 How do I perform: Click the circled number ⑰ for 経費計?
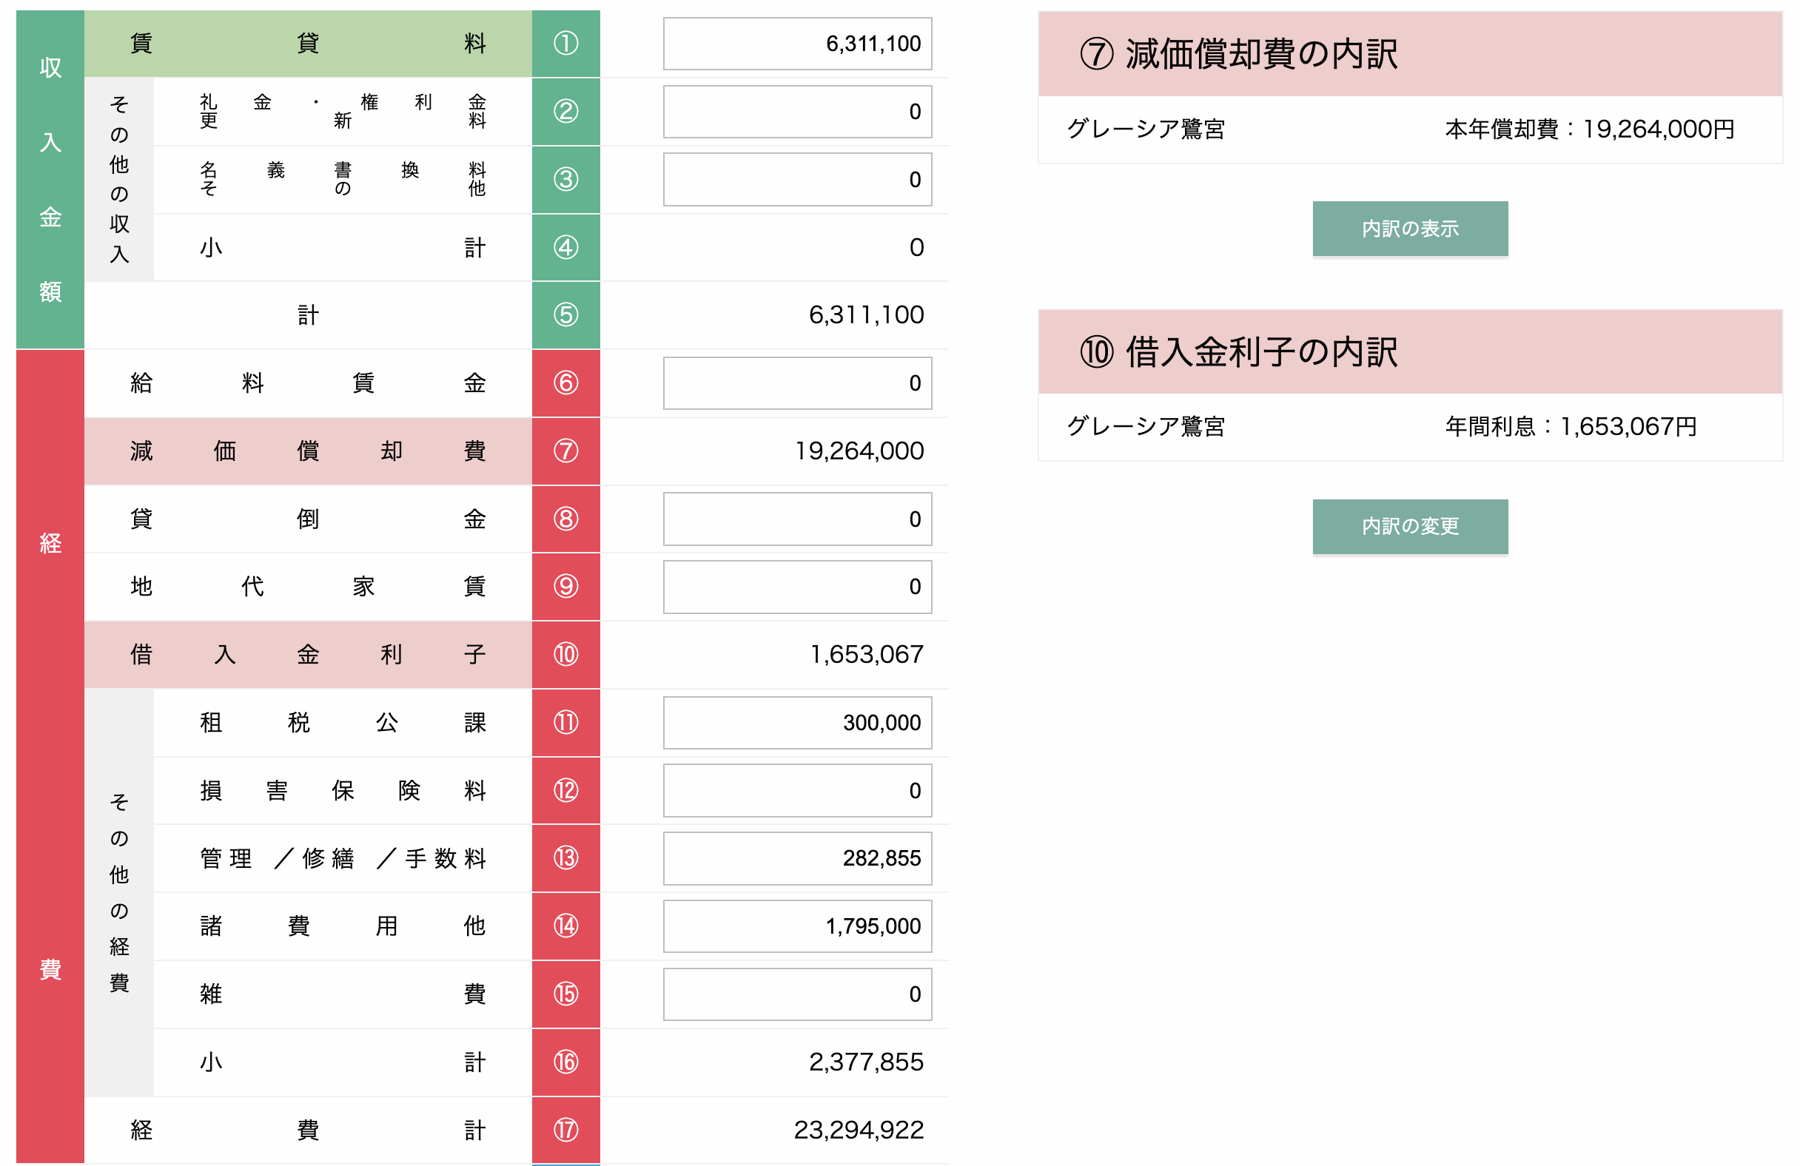pyautogui.click(x=565, y=1130)
